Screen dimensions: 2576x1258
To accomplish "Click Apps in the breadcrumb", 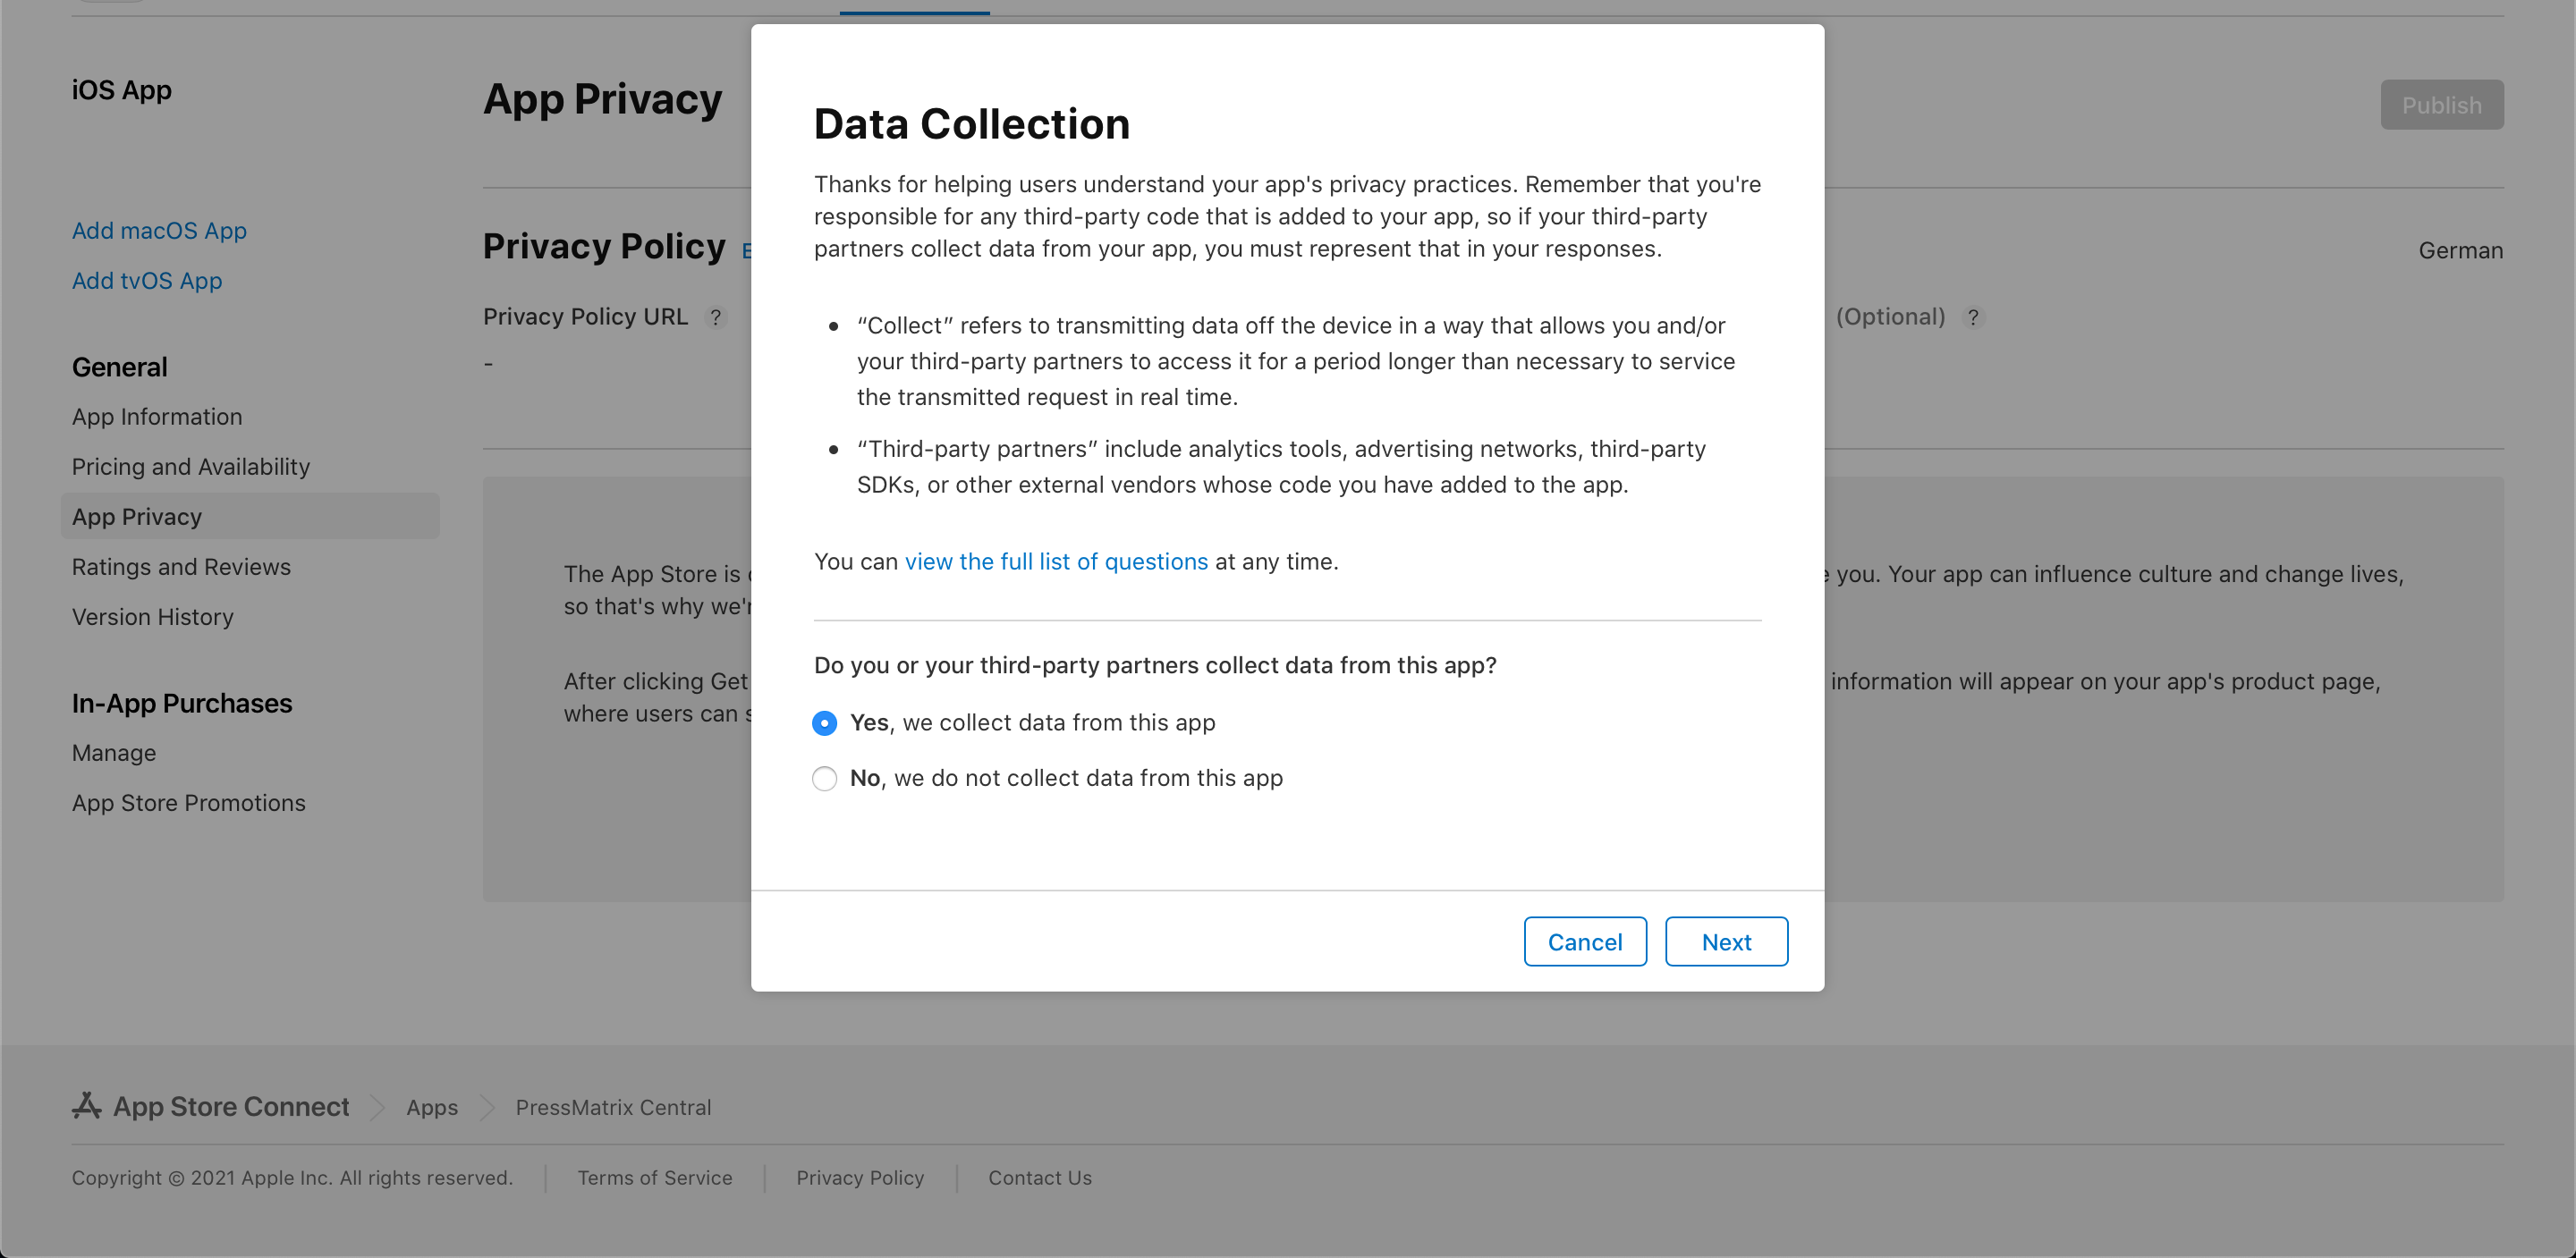I will [432, 1107].
